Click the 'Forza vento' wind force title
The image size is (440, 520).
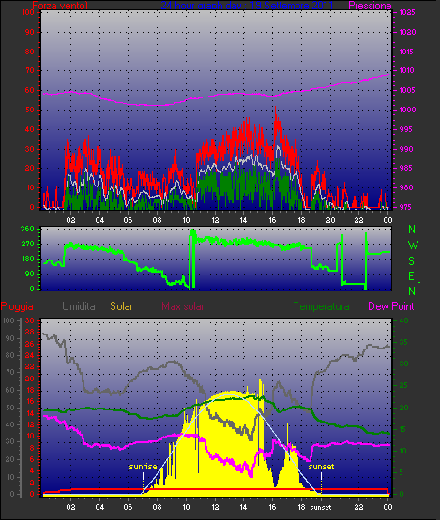(60, 6)
